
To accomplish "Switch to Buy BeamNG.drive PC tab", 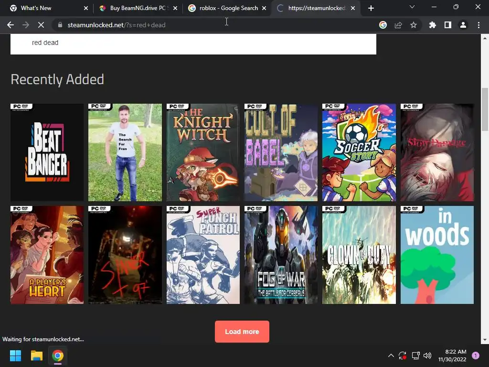I will click(138, 8).
